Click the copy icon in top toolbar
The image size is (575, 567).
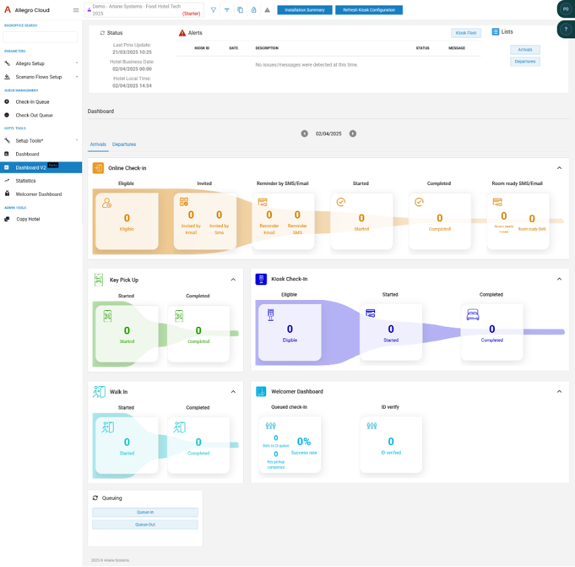click(x=240, y=10)
